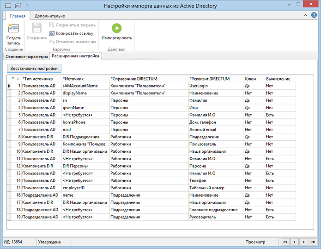Select the DIR Подразделения cell

(x=85, y=137)
